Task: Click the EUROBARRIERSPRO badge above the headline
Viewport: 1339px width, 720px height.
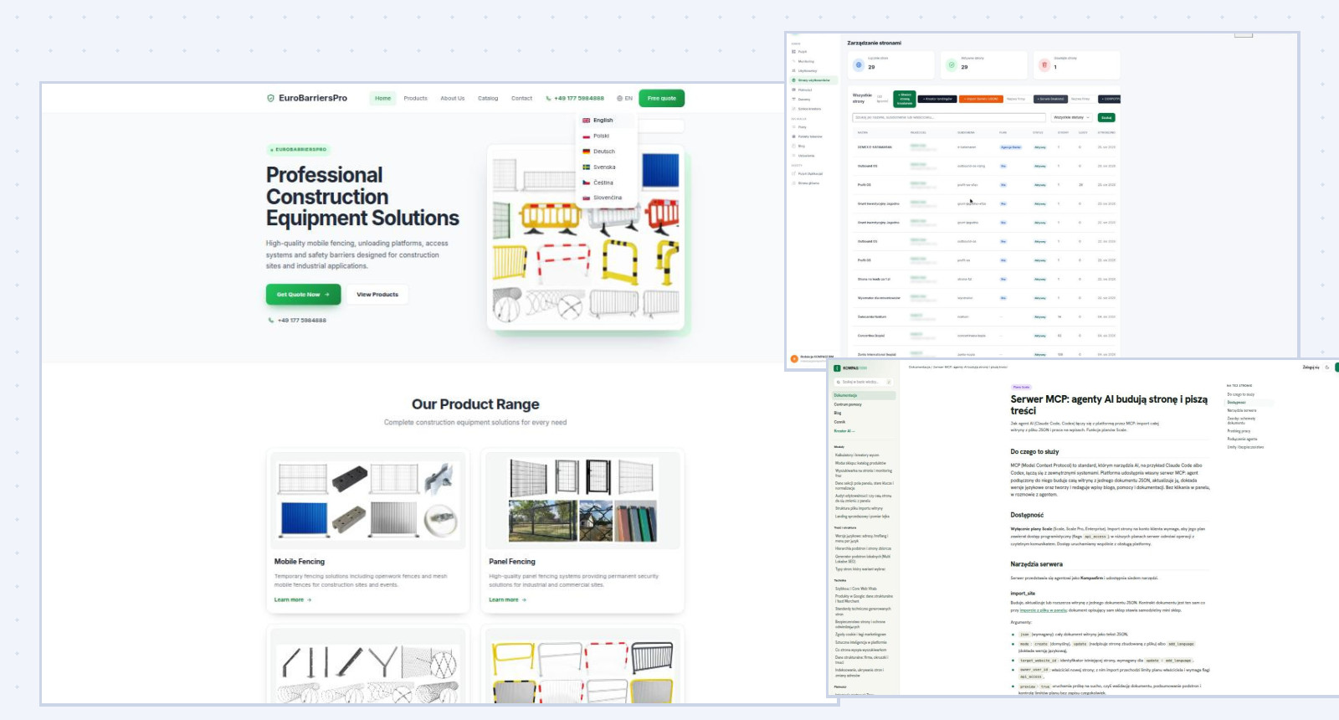Action: [299, 150]
